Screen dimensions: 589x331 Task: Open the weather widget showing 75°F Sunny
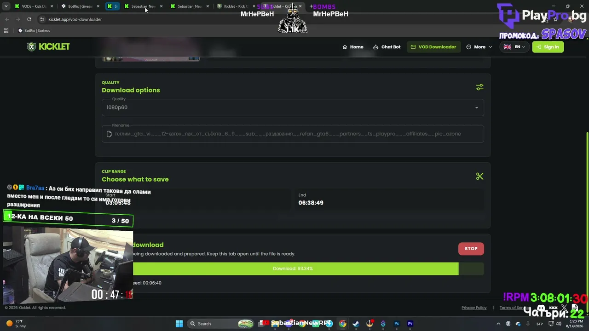point(17,324)
